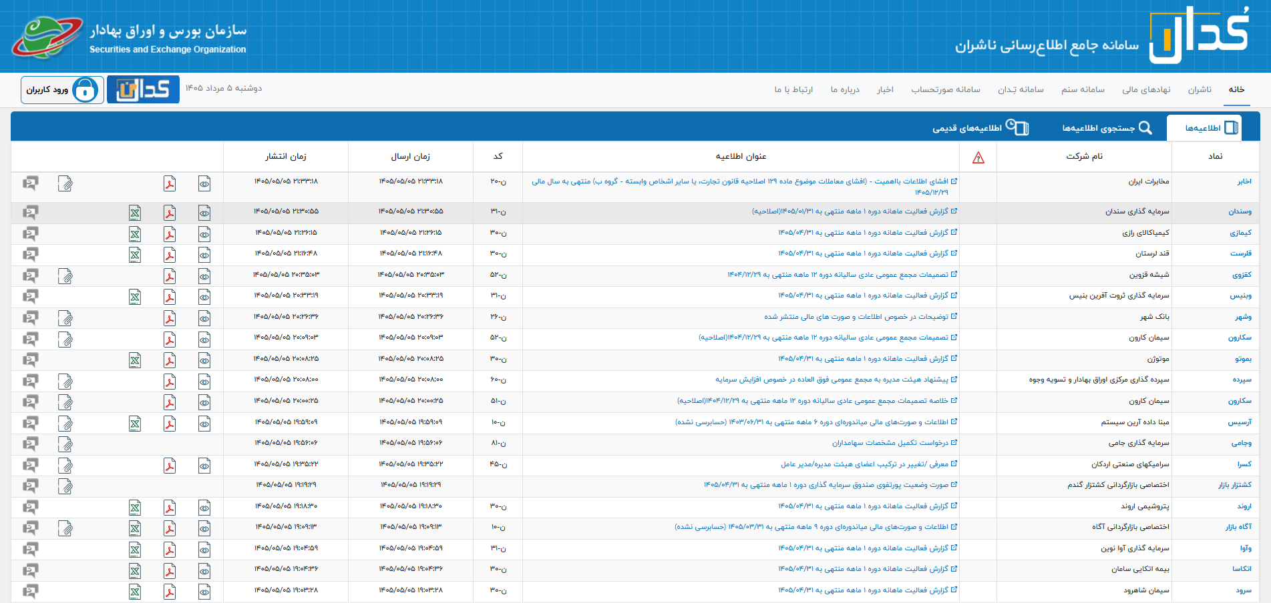The image size is (1271, 603).
Task: Click the نام شرکت column header
Action: click(1085, 156)
